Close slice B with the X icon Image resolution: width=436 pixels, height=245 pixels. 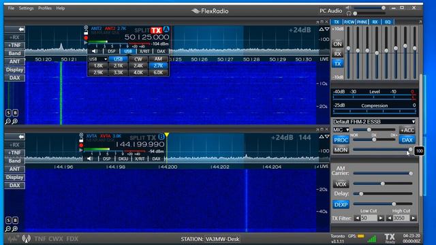coord(81,135)
